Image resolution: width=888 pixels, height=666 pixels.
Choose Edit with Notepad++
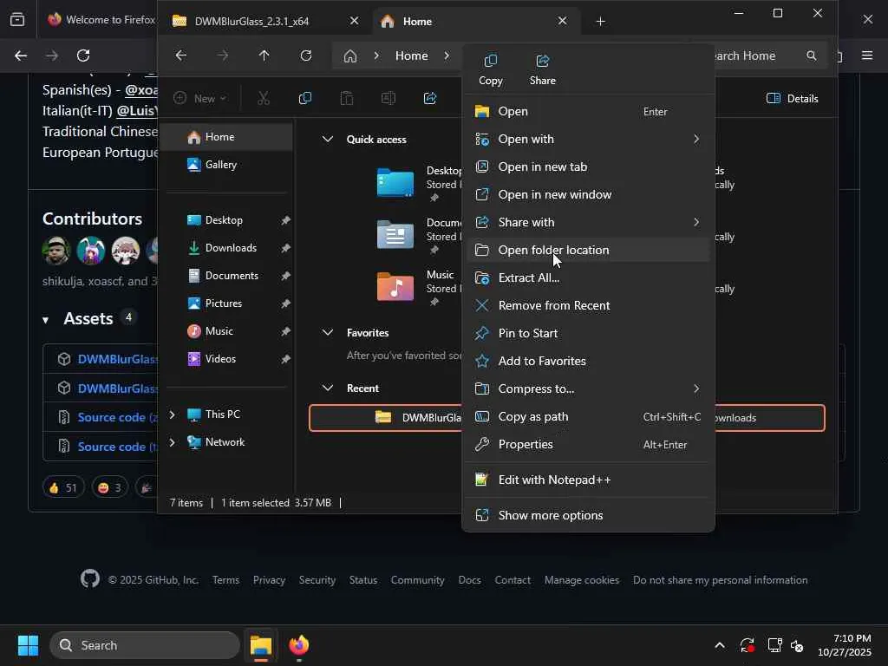coord(588,480)
